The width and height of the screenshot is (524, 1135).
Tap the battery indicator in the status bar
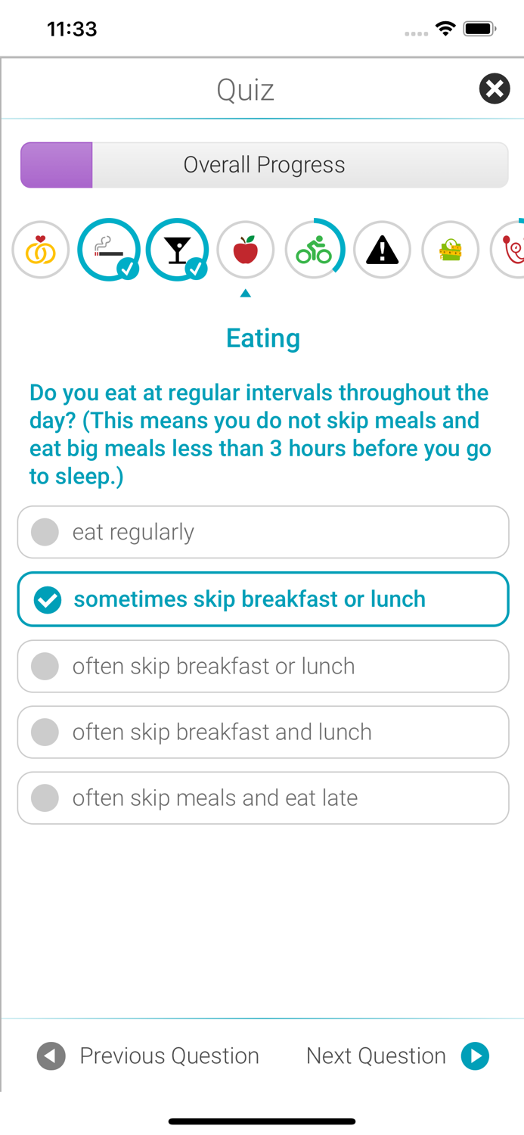(x=479, y=30)
